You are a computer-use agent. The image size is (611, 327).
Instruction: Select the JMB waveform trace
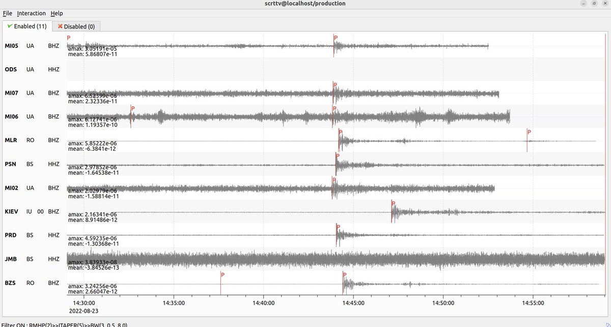click(x=305, y=259)
